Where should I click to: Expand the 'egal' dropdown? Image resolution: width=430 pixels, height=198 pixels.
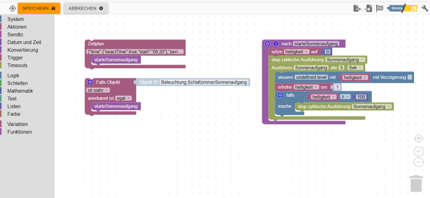123,98
